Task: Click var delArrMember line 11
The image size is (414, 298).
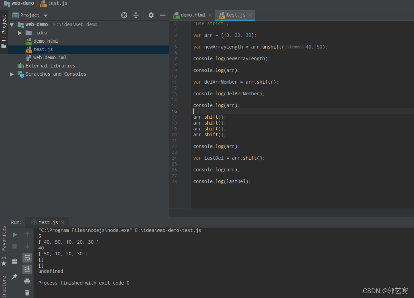Action: point(236,82)
